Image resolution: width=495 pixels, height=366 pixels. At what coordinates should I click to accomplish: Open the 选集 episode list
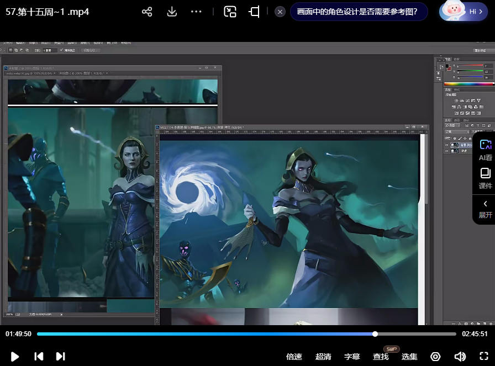point(409,357)
